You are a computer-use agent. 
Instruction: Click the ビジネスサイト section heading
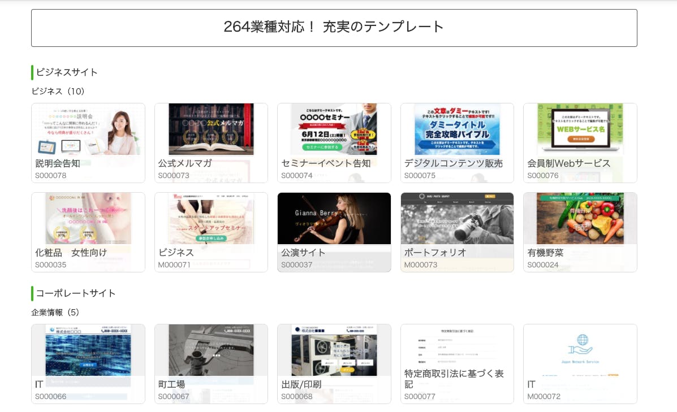click(x=67, y=72)
